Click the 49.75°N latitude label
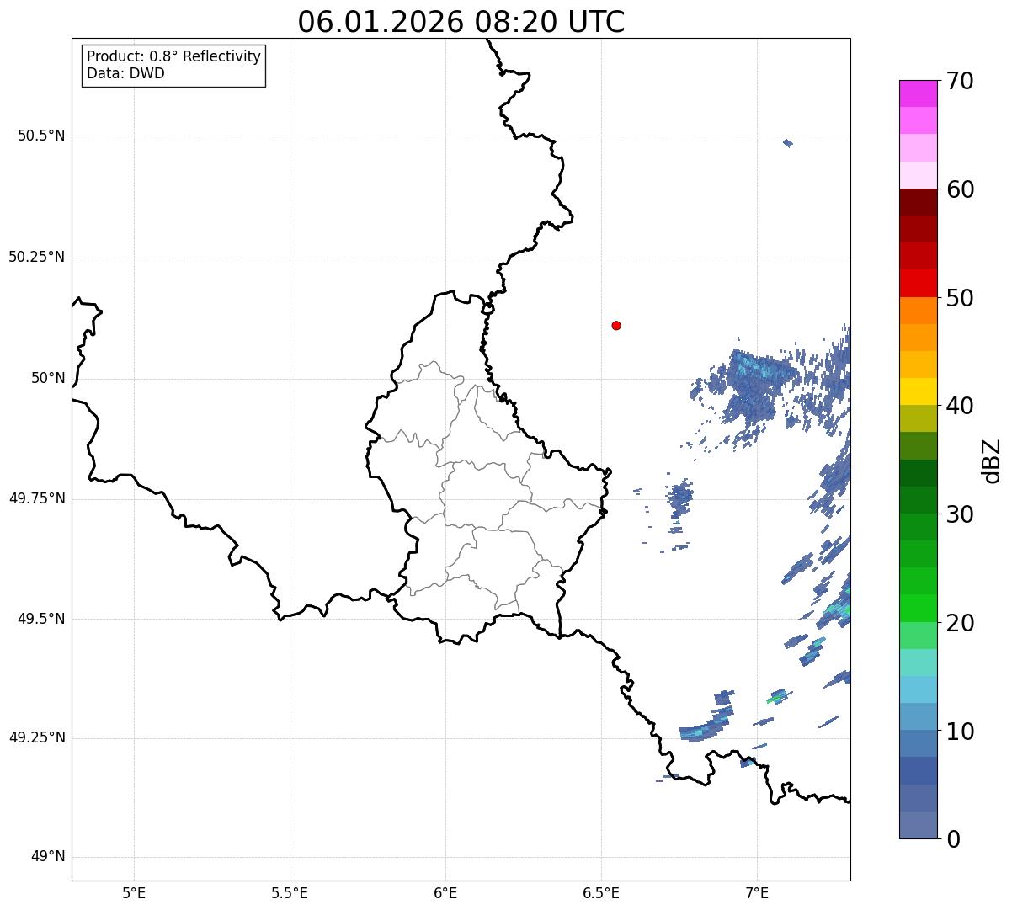 pyautogui.click(x=37, y=498)
